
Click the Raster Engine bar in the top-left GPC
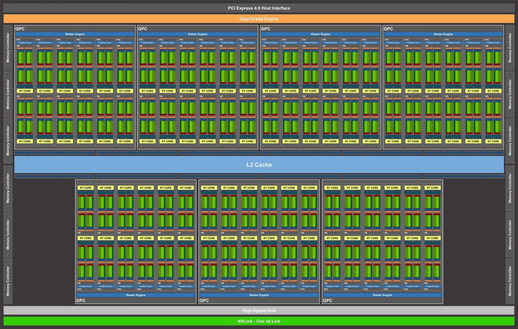click(x=75, y=34)
